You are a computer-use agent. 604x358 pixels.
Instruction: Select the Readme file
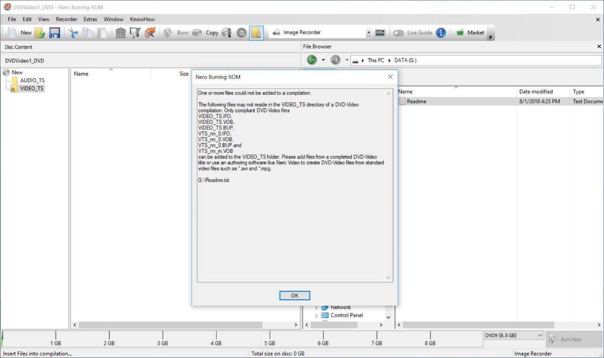(x=416, y=101)
